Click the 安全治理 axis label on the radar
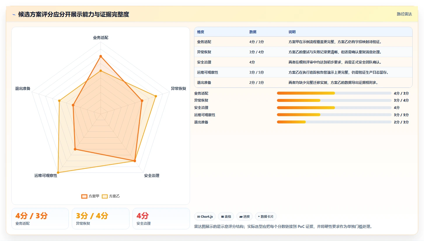The width and height of the screenshot is (424, 241). pyautogui.click(x=152, y=176)
